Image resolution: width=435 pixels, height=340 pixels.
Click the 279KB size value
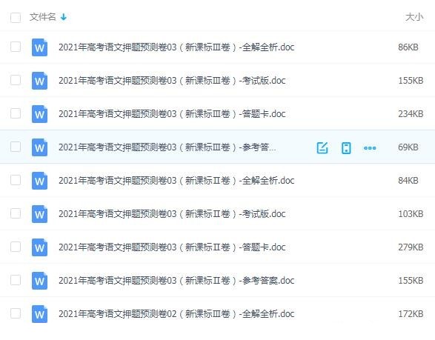click(x=411, y=247)
